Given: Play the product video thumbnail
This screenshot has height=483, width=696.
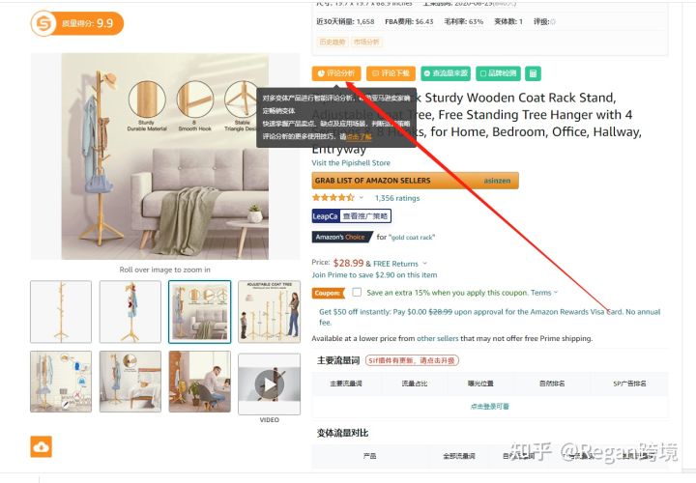Looking at the screenshot, I should point(269,384).
